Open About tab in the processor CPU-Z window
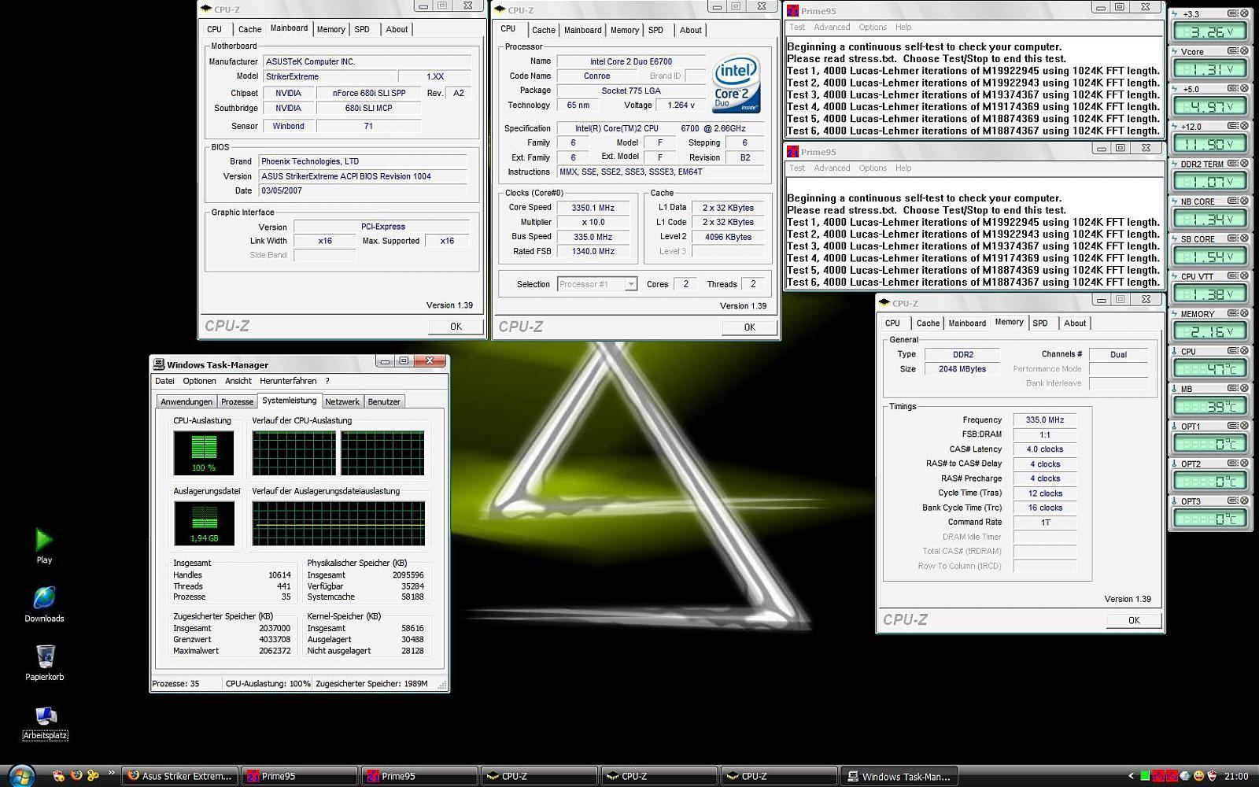 [x=691, y=30]
